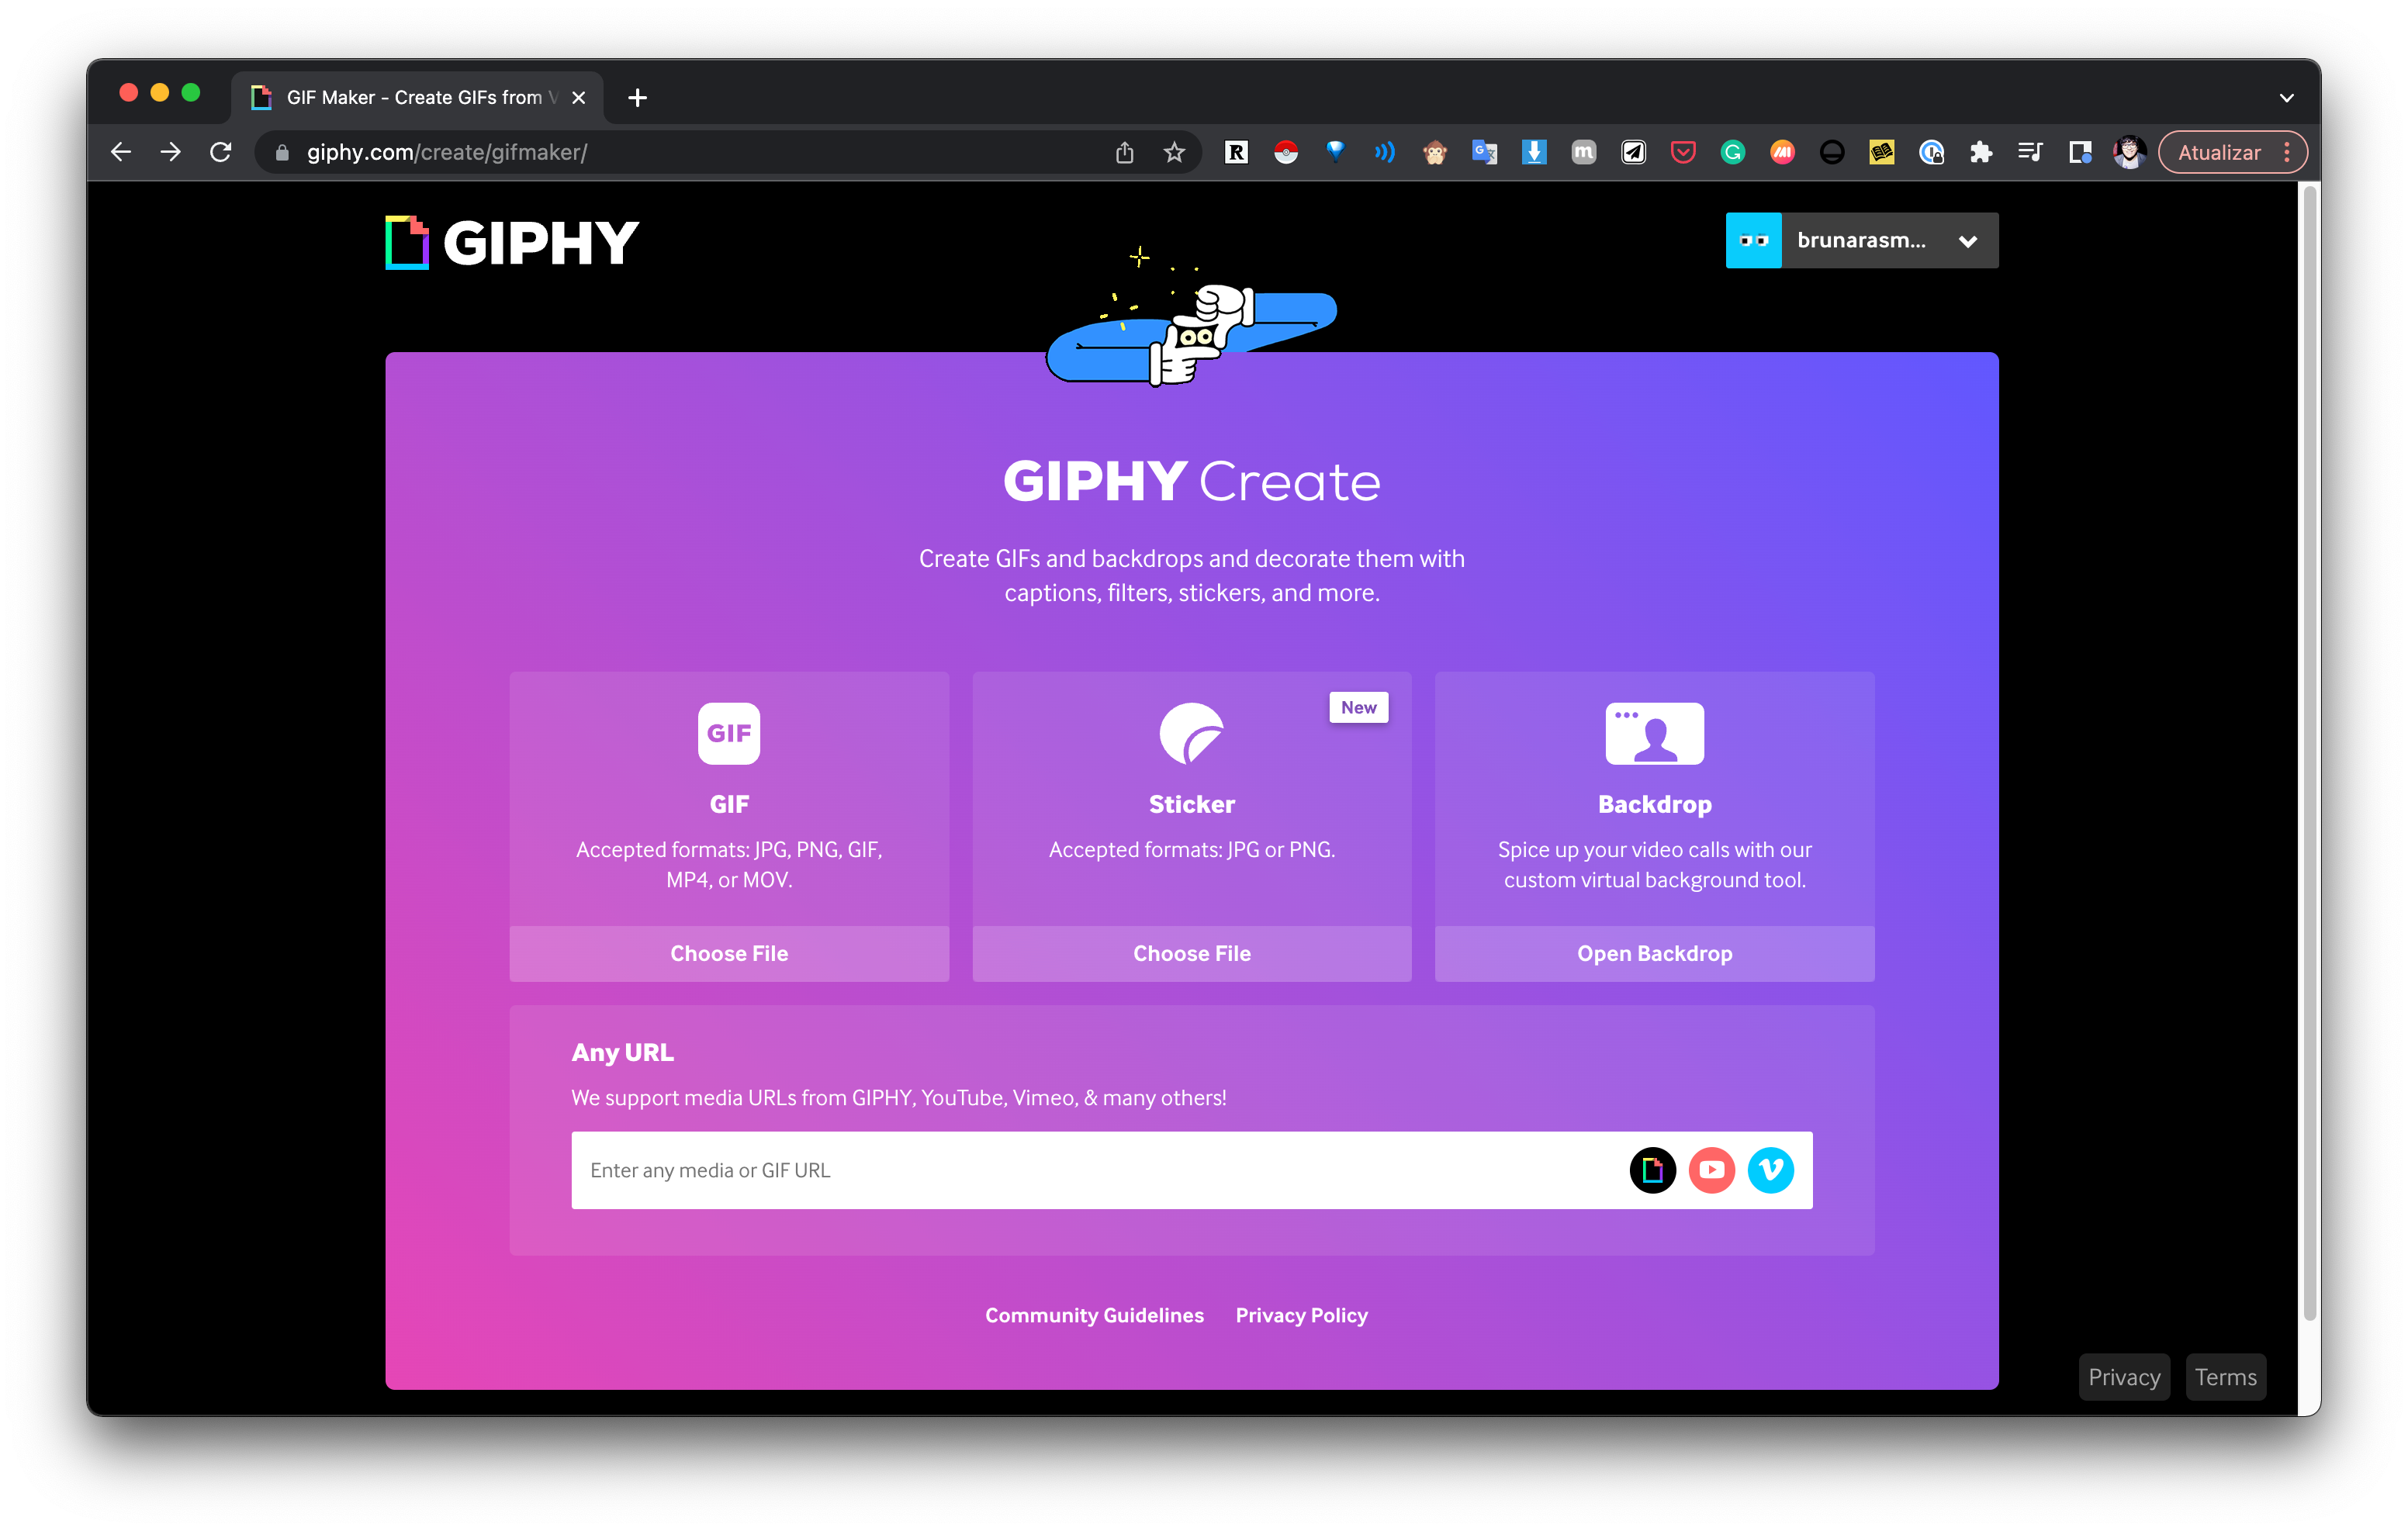Click the GIF creation tool icon
Viewport: 2408px width, 1531px height.
point(727,731)
